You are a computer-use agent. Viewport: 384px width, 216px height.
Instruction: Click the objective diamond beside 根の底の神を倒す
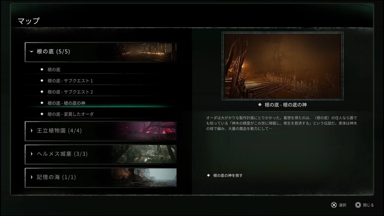coord(209,175)
